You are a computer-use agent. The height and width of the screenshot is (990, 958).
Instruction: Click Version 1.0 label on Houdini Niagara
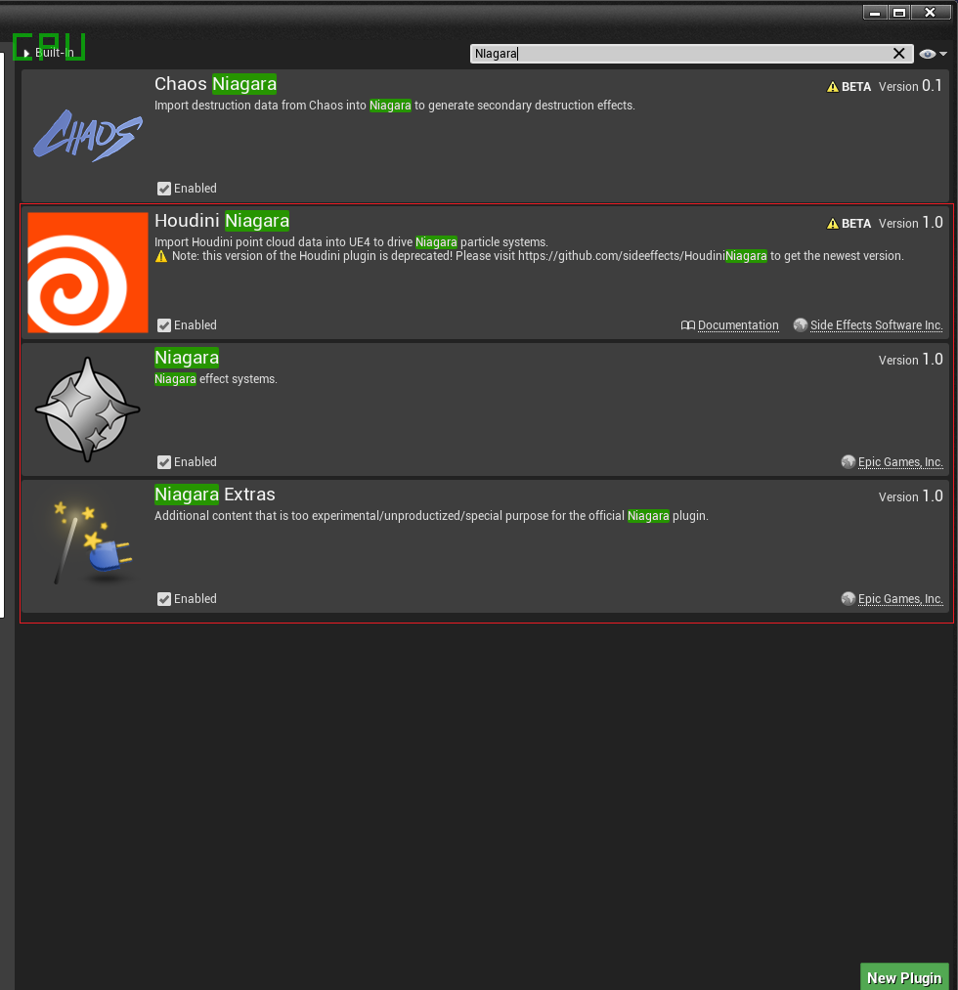tap(910, 223)
